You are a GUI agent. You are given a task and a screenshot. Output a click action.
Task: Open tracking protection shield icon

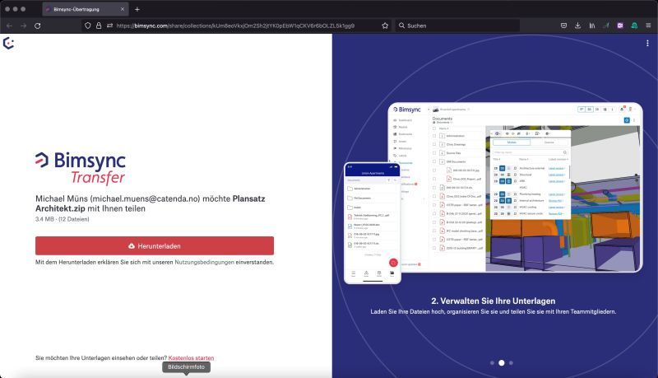[88, 26]
